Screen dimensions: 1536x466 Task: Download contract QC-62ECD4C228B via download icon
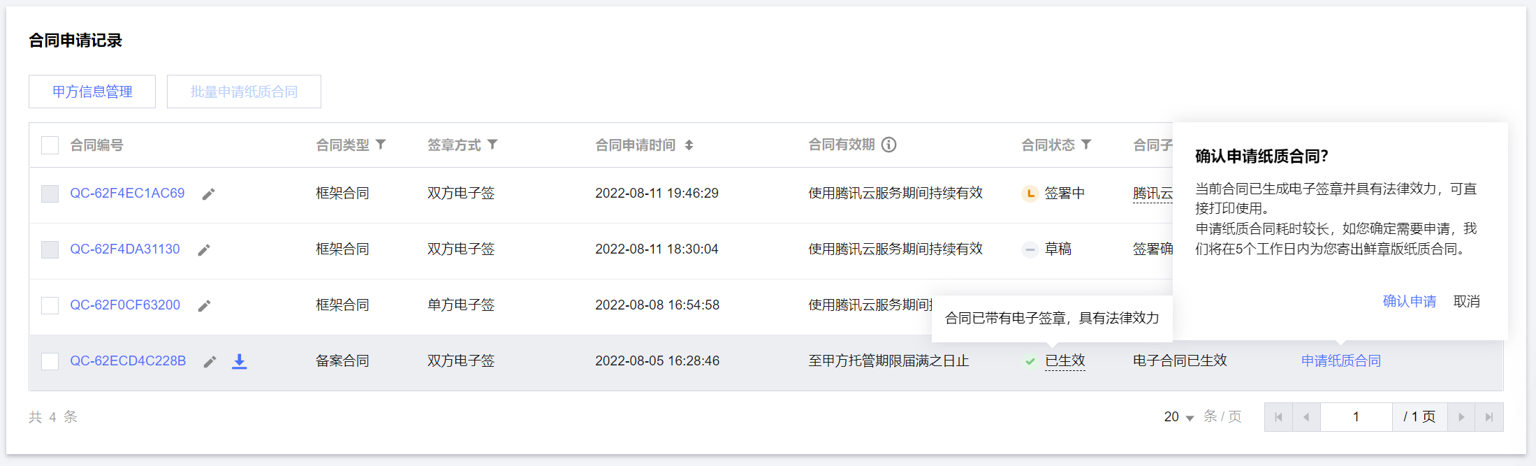pyautogui.click(x=240, y=361)
